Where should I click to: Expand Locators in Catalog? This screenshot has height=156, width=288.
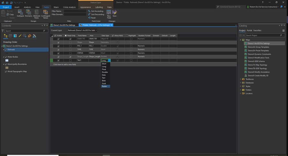pyautogui.click(x=240, y=93)
